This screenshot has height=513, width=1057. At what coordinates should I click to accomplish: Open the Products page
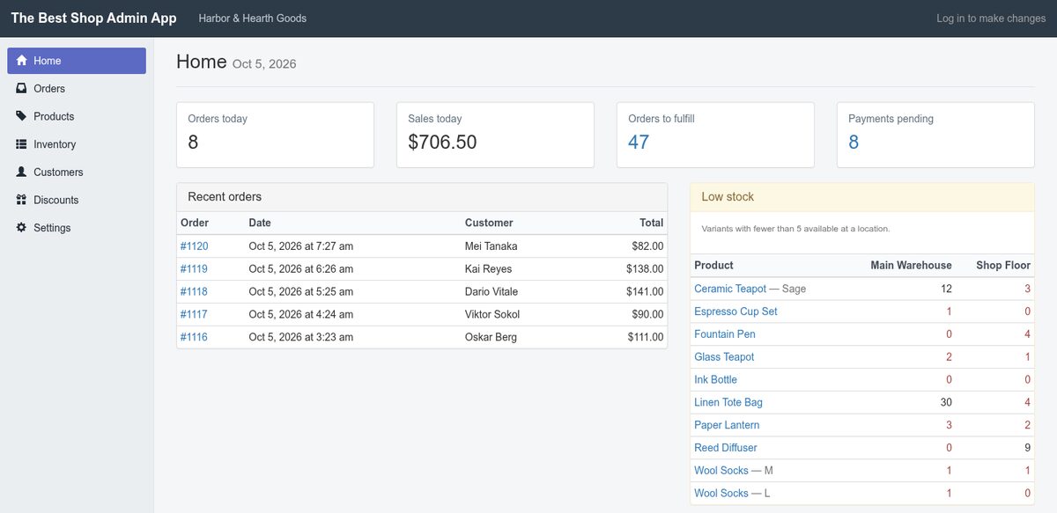(77, 116)
